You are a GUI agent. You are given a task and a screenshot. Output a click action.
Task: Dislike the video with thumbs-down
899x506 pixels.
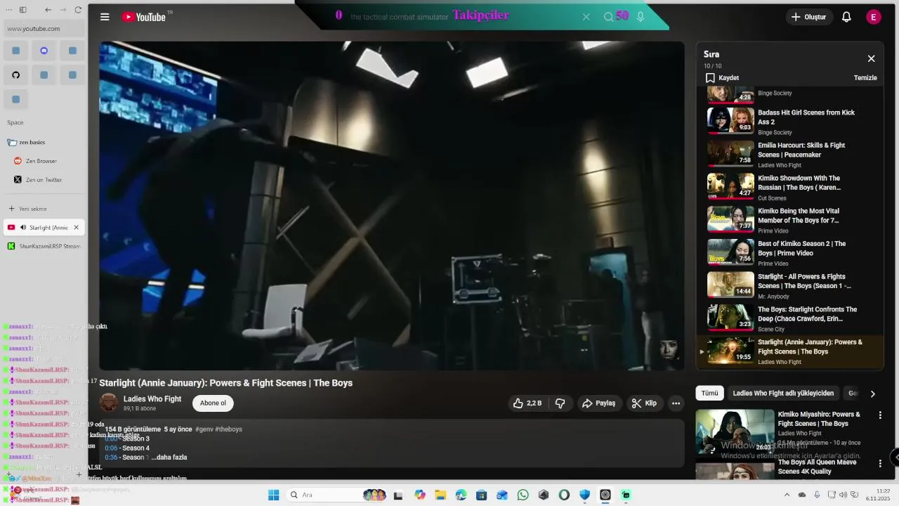[x=560, y=403]
